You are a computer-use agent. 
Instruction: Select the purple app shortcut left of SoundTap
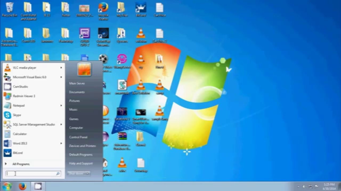pyautogui.click(x=84, y=37)
